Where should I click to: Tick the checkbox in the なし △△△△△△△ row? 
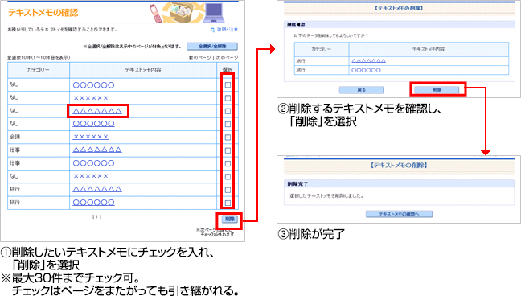pos(228,111)
